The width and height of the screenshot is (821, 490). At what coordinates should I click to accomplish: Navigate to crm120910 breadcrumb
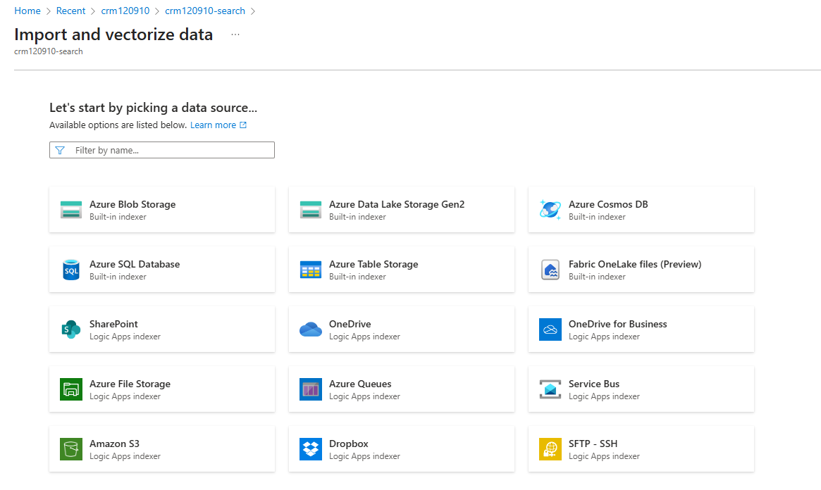[x=125, y=11]
